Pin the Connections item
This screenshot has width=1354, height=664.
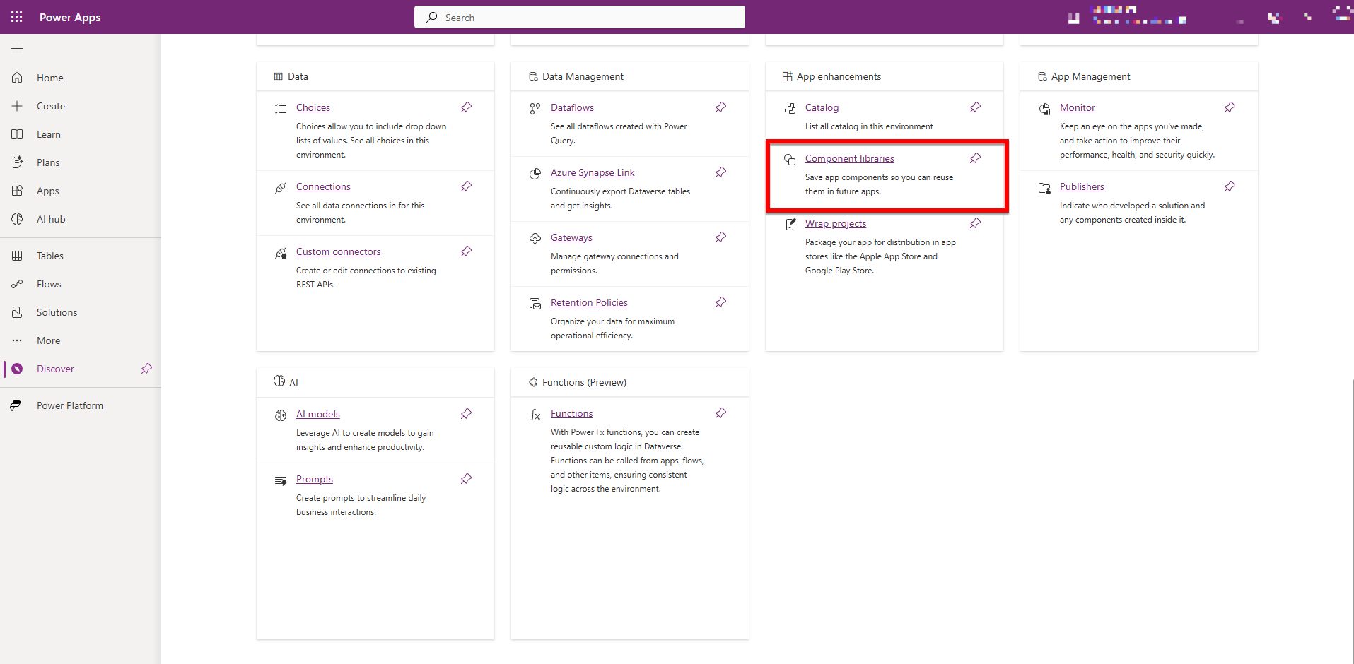coord(466,186)
